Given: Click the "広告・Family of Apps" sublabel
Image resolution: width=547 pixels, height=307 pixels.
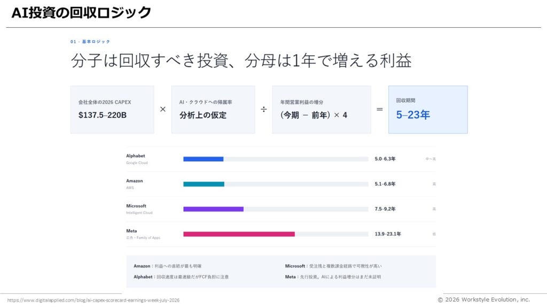Looking at the screenshot, I should click(x=143, y=238).
